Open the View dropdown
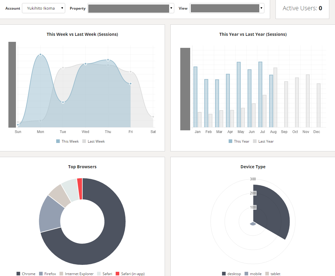This screenshot has height=276, width=335. pos(227,8)
